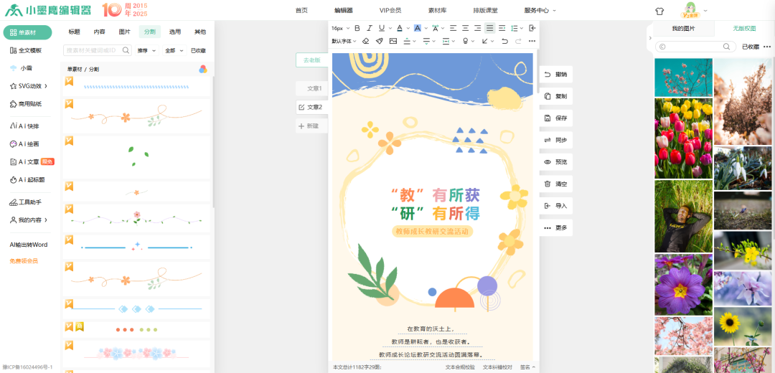Open the skin theme shirt icon
This screenshot has width=775, height=373.
point(659,11)
